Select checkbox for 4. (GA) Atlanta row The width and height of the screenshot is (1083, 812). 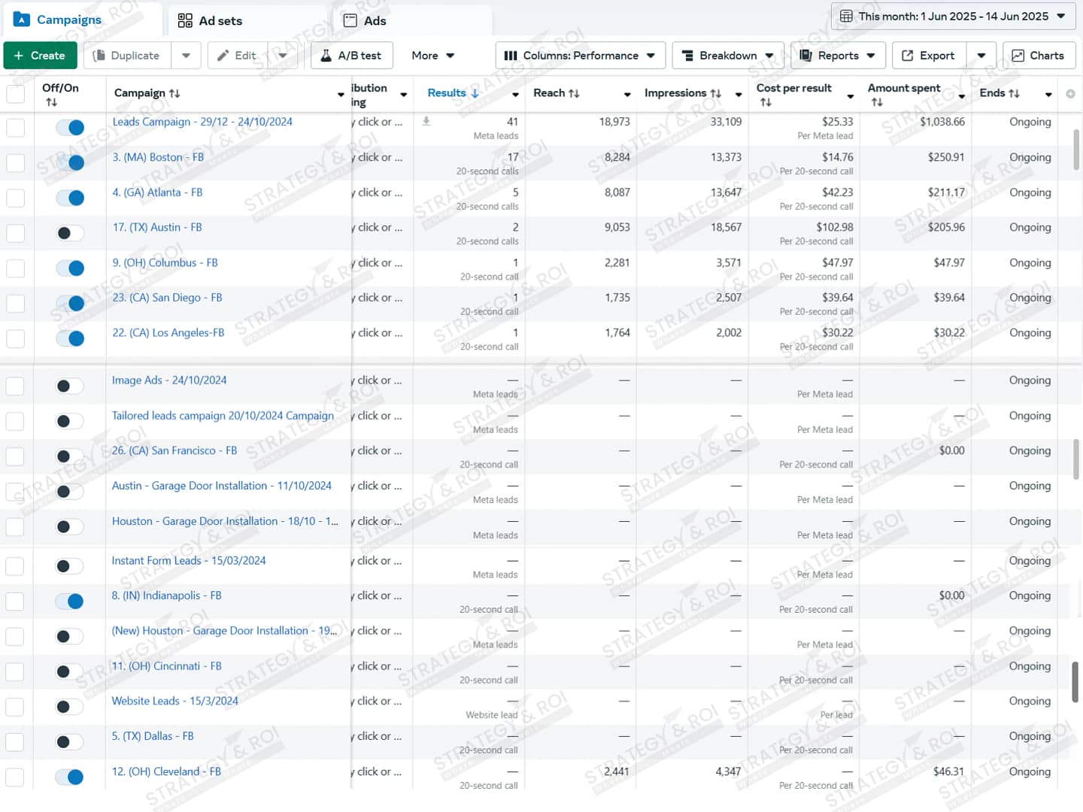tap(15, 198)
